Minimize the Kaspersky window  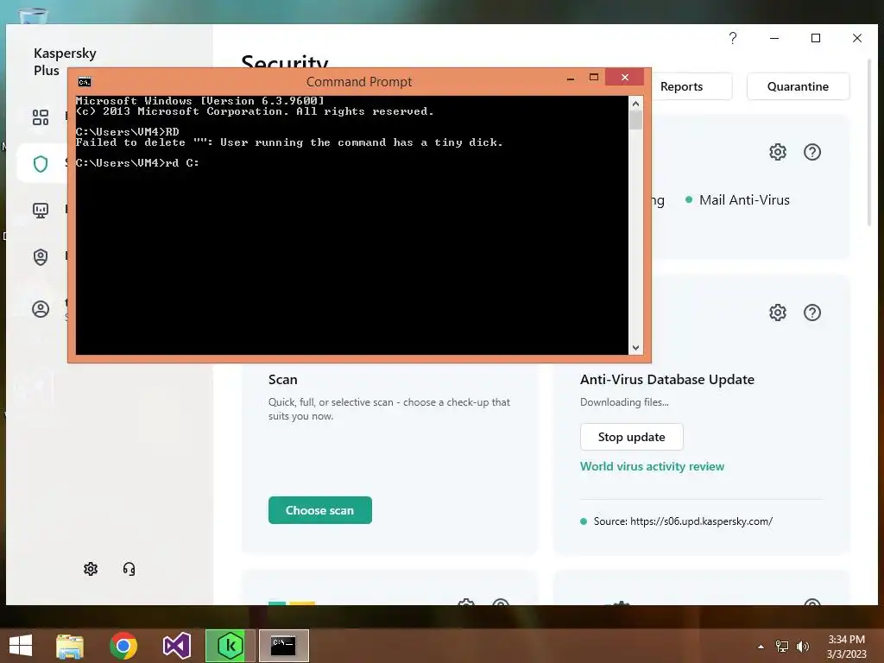click(774, 38)
